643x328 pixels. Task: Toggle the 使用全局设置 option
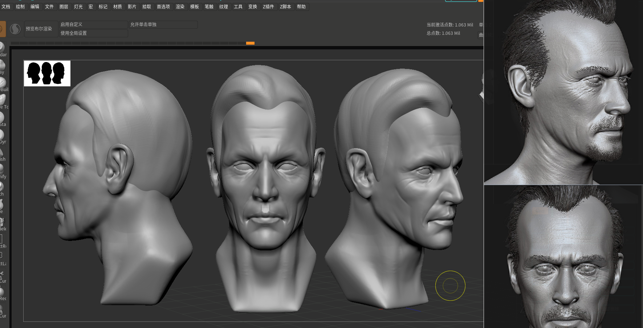pyautogui.click(x=93, y=33)
